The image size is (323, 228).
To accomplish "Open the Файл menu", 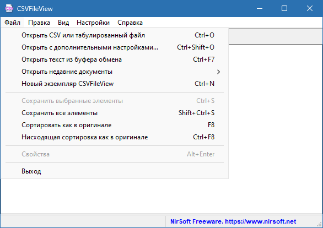I will 12,23.
